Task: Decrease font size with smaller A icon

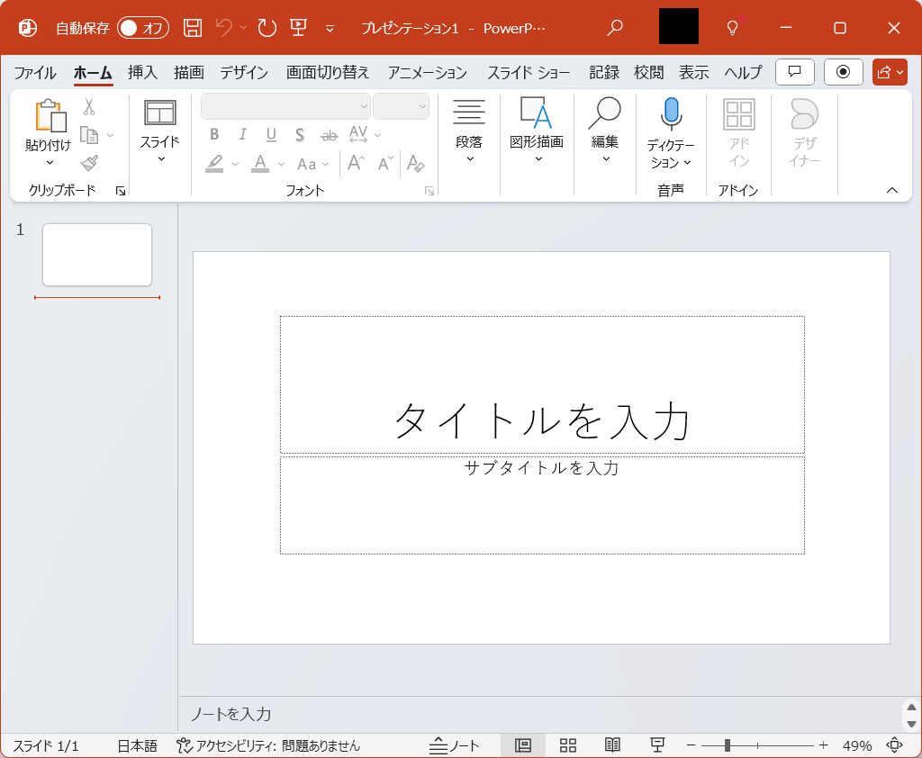Action: (x=385, y=163)
